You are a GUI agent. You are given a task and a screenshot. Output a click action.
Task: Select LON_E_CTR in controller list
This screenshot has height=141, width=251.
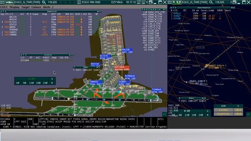(x=151, y=24)
